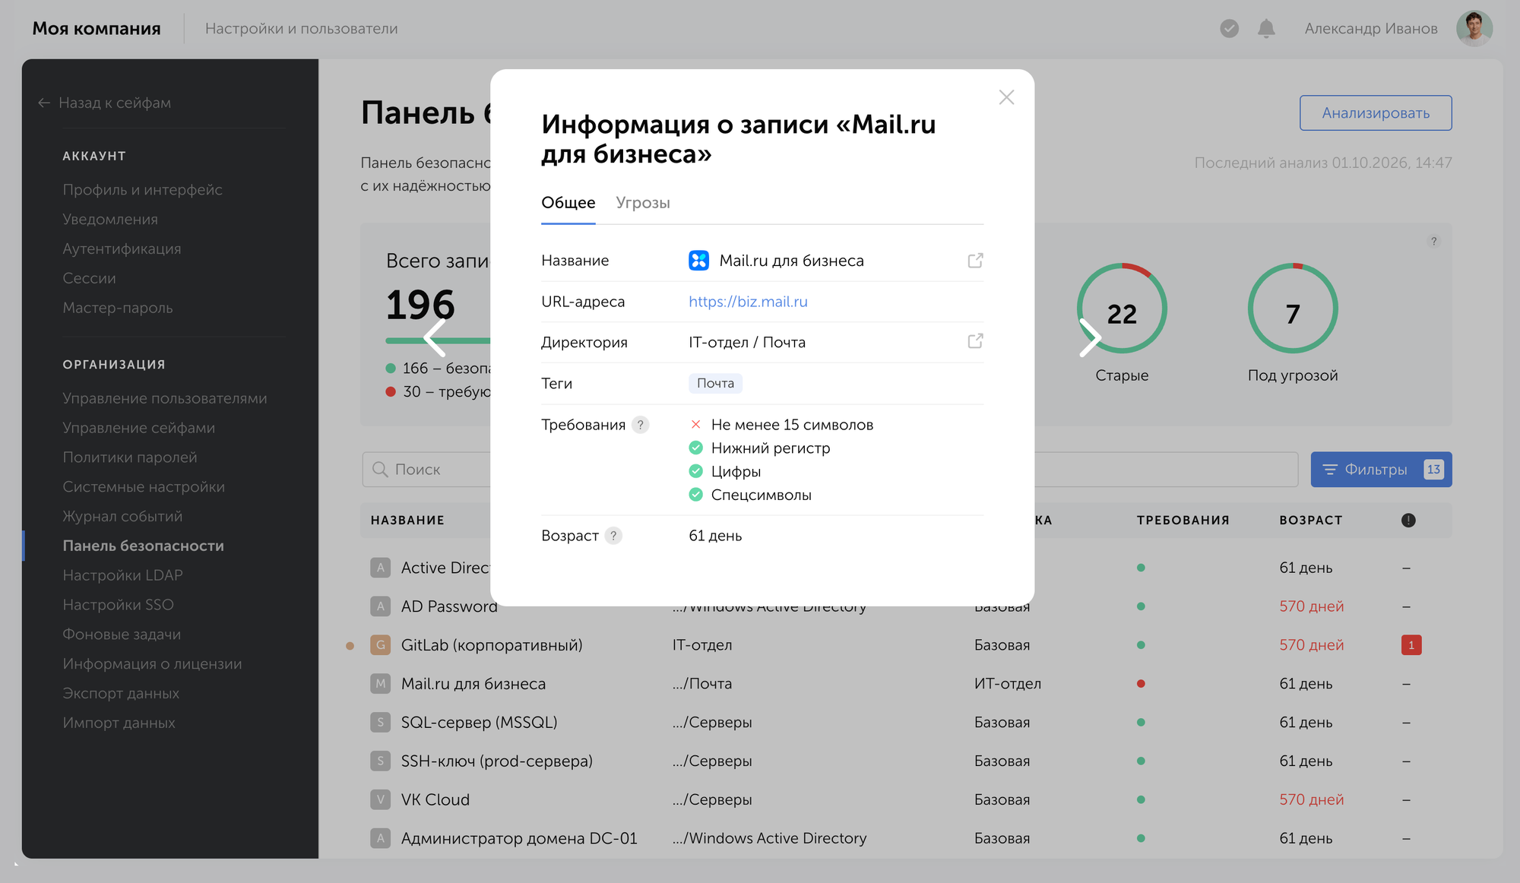The width and height of the screenshot is (1520, 883).
Task: Open external link icon next to record name
Action: (975, 261)
